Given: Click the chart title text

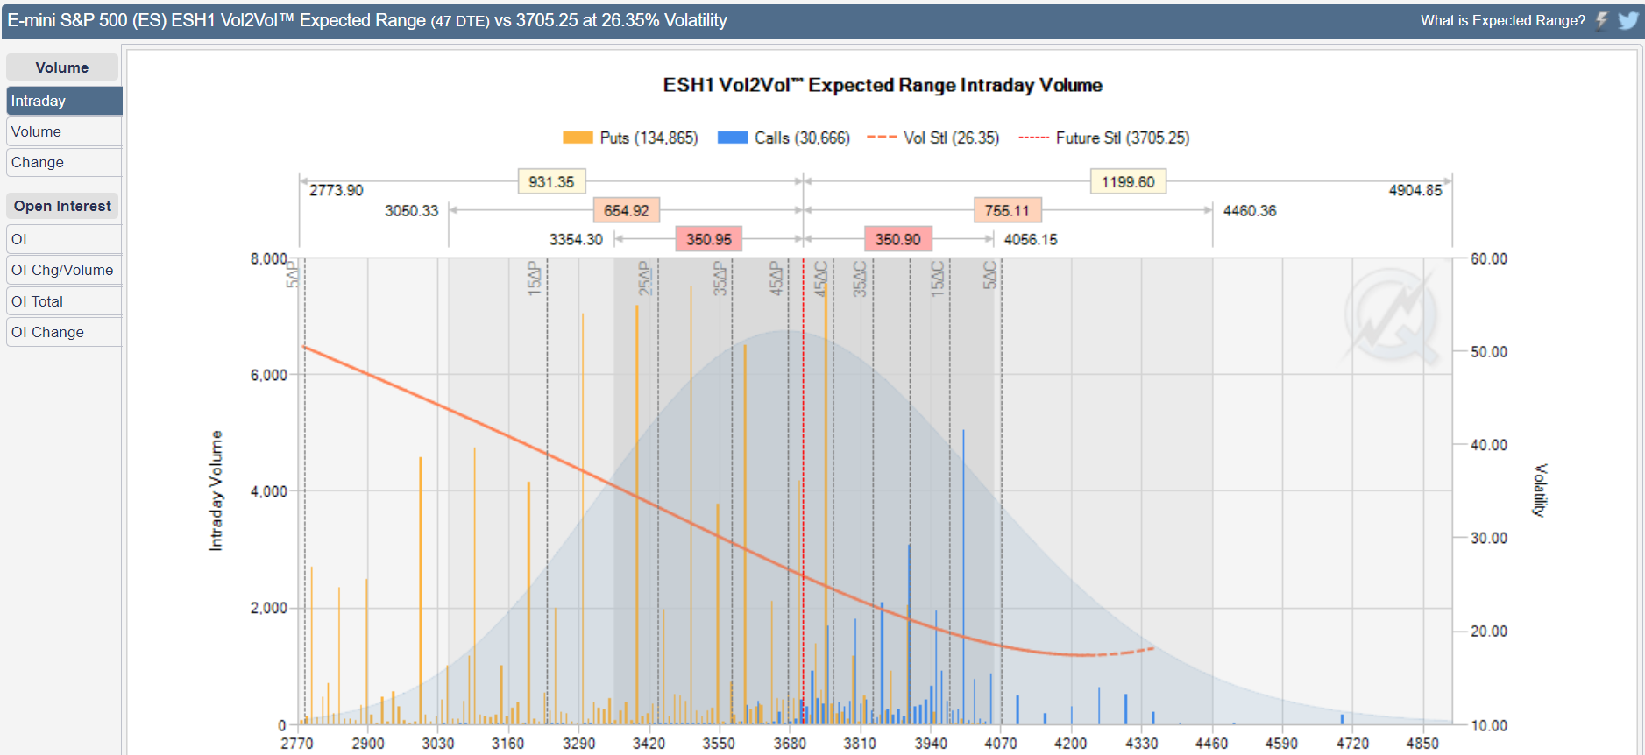Looking at the screenshot, I should tap(883, 85).
